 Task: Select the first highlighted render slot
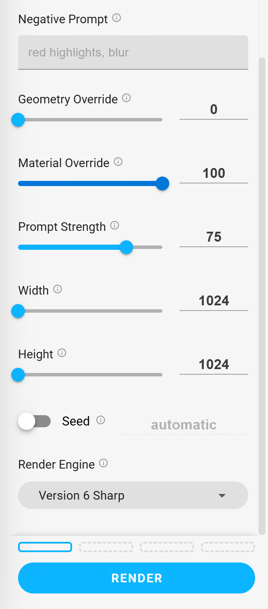45,547
